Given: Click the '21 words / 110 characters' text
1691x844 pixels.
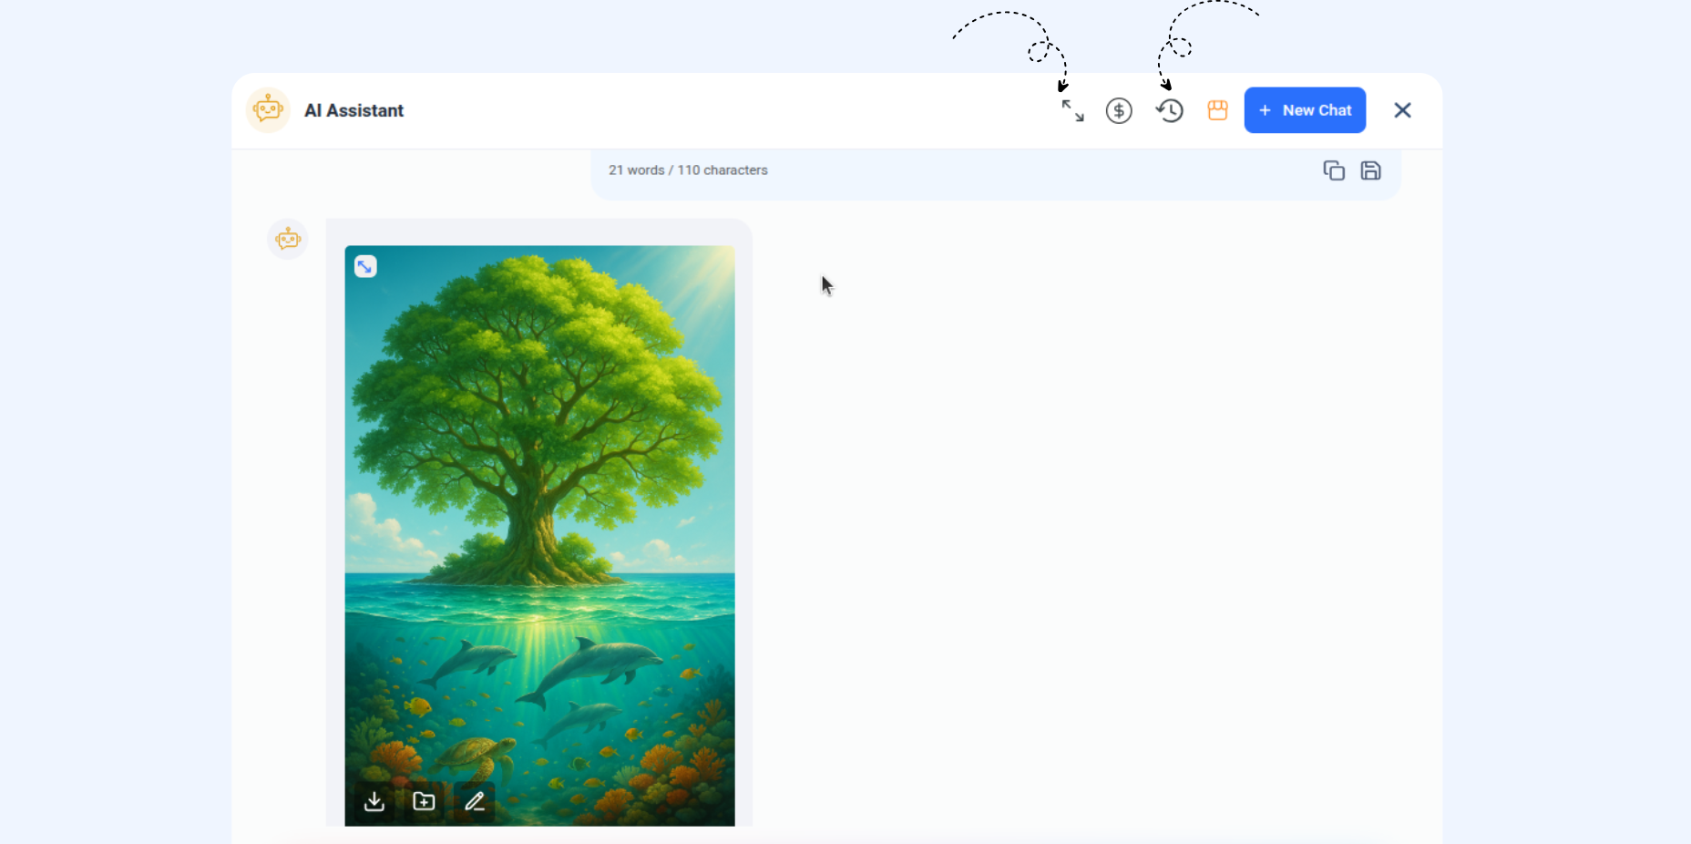Looking at the screenshot, I should click(688, 170).
